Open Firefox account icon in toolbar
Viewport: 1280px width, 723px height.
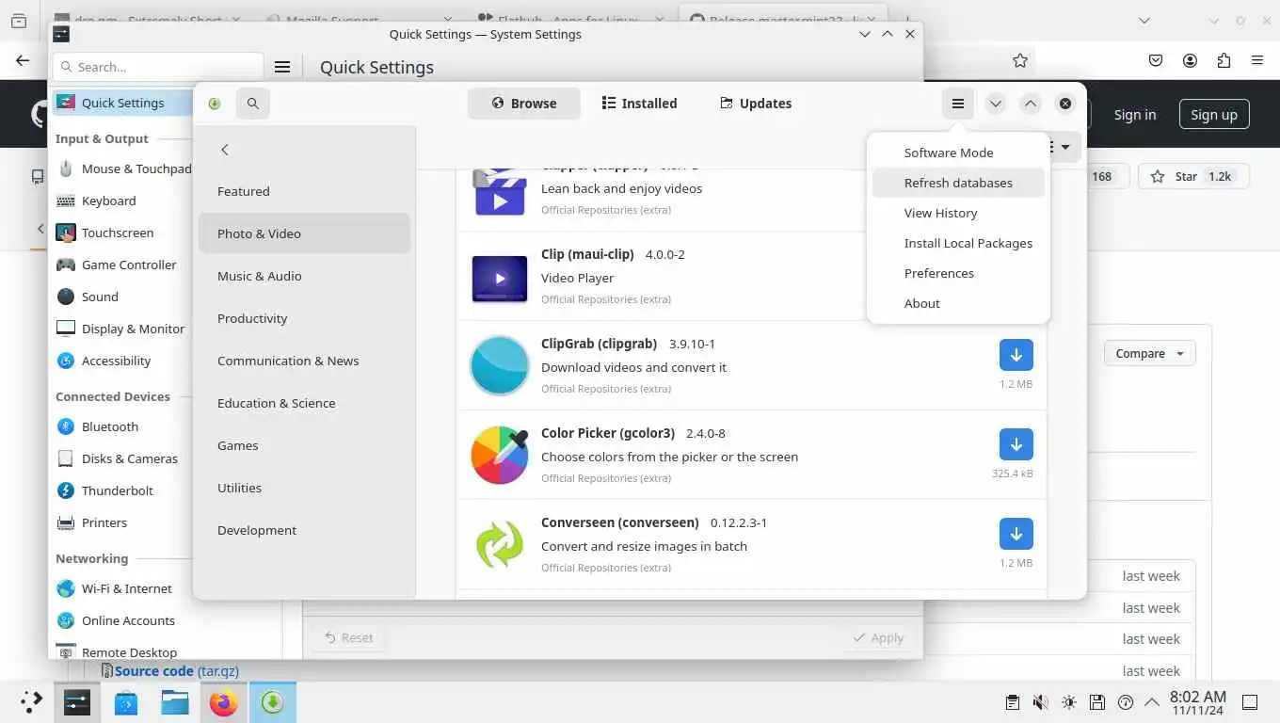(x=1190, y=60)
